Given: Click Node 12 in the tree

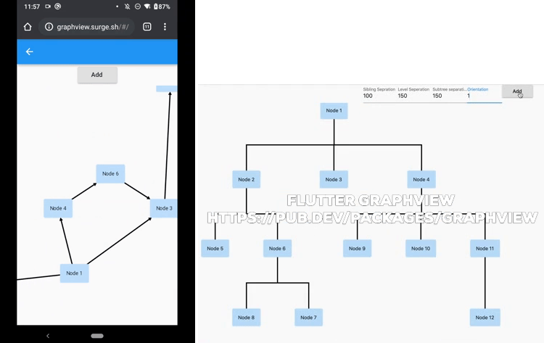Looking at the screenshot, I should 485,318.
